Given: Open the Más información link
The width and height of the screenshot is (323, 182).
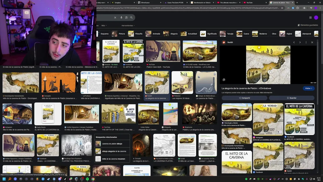Looking at the screenshot, I should tap(266, 93).
